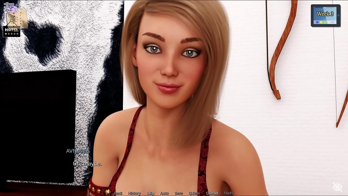
Task: Toggle Auto advance mode
Action: [x=164, y=193]
